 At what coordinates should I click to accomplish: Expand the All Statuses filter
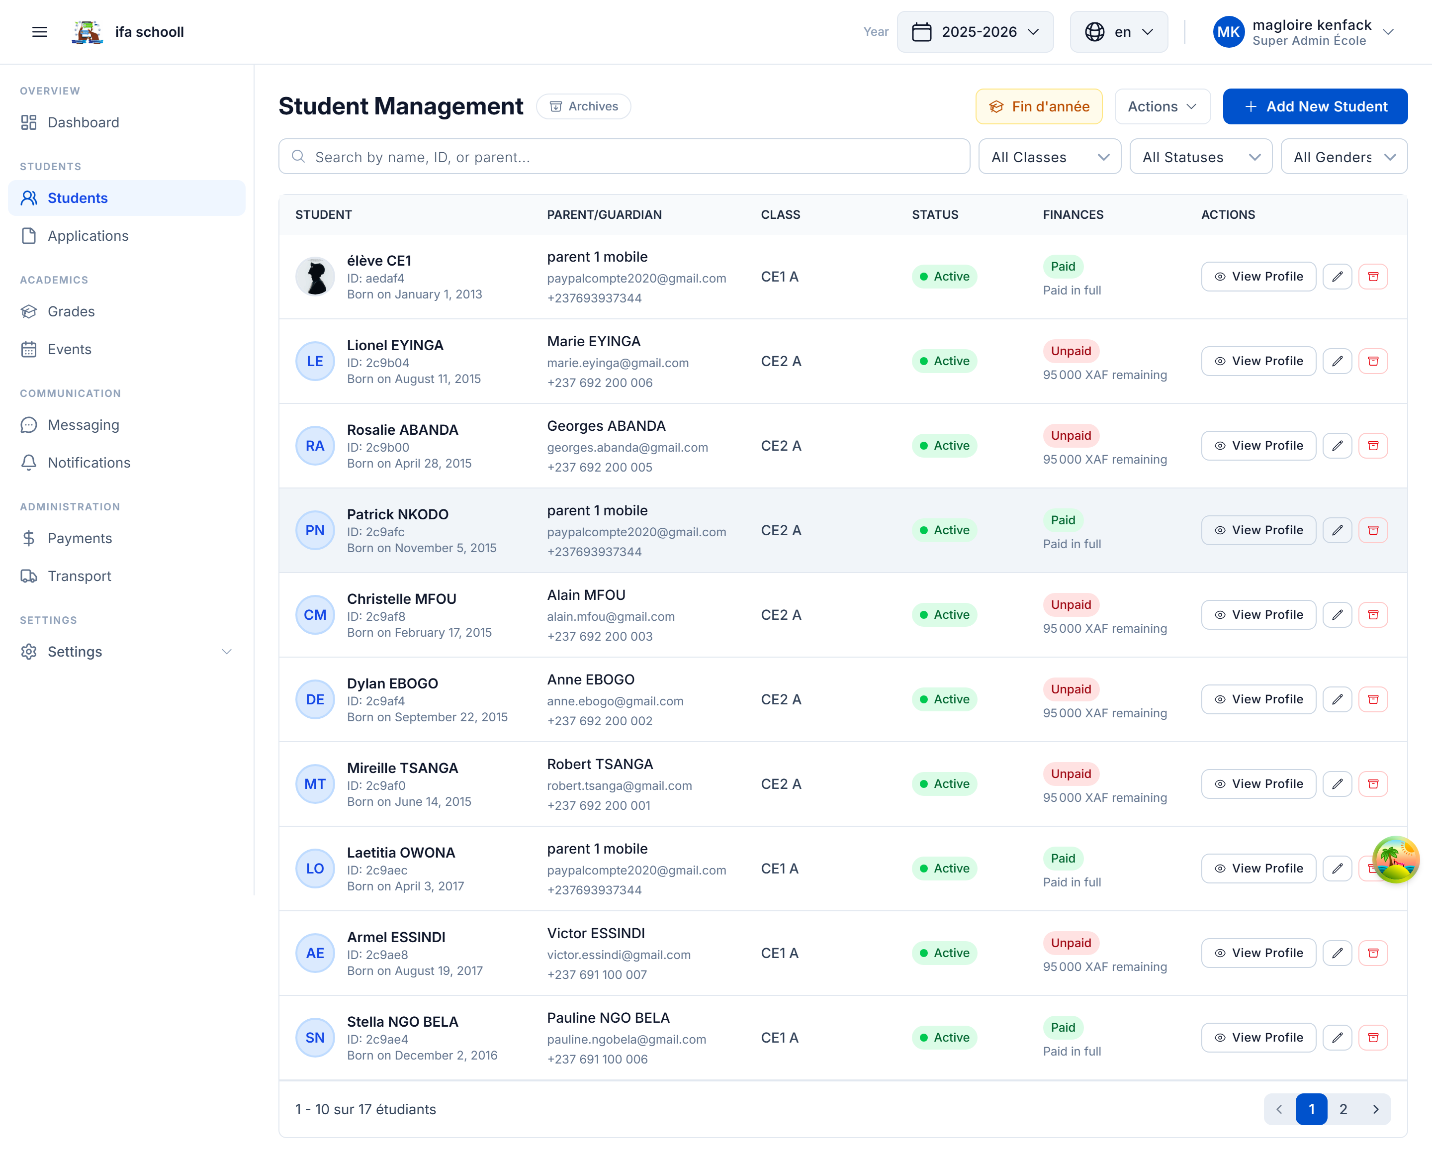click(x=1200, y=157)
